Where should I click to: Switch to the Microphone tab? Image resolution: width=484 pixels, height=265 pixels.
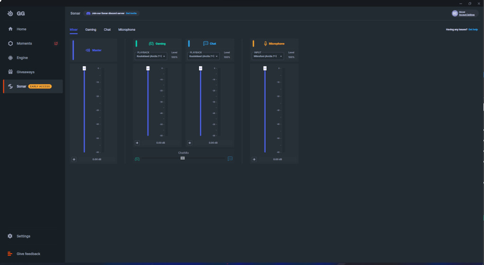pos(127,30)
